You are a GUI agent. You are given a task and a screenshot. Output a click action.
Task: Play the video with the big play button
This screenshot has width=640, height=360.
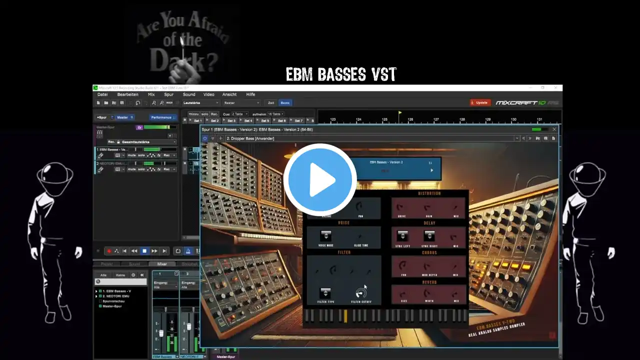tap(320, 180)
